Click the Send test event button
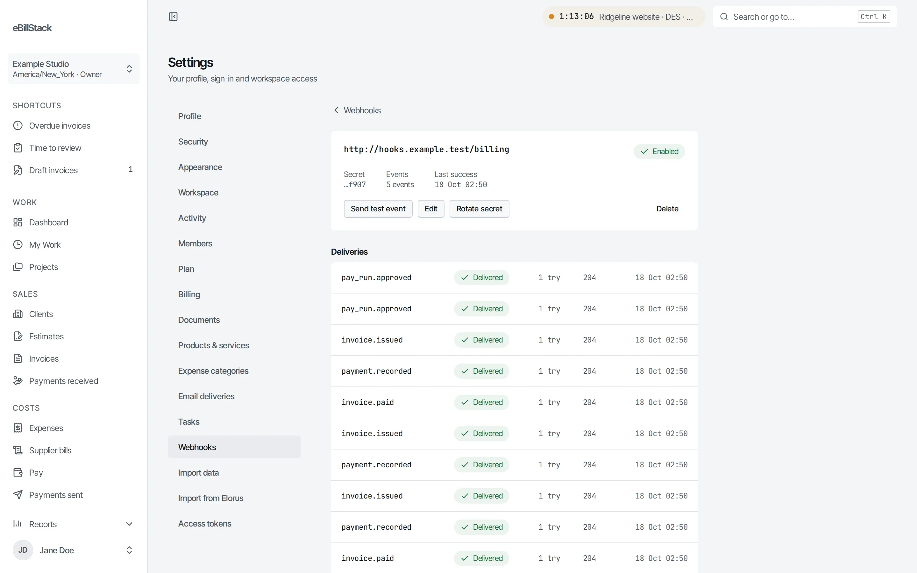Viewport: 917px width, 573px height. click(378, 209)
